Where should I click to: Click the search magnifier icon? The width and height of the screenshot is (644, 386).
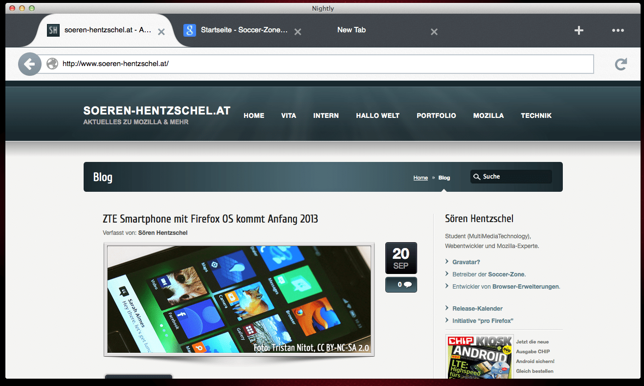[x=477, y=177]
